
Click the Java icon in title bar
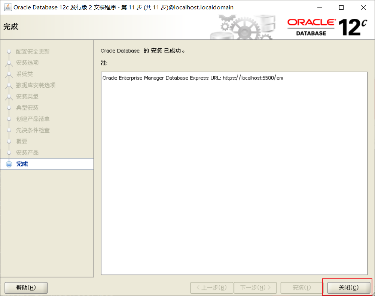coord(7,7)
